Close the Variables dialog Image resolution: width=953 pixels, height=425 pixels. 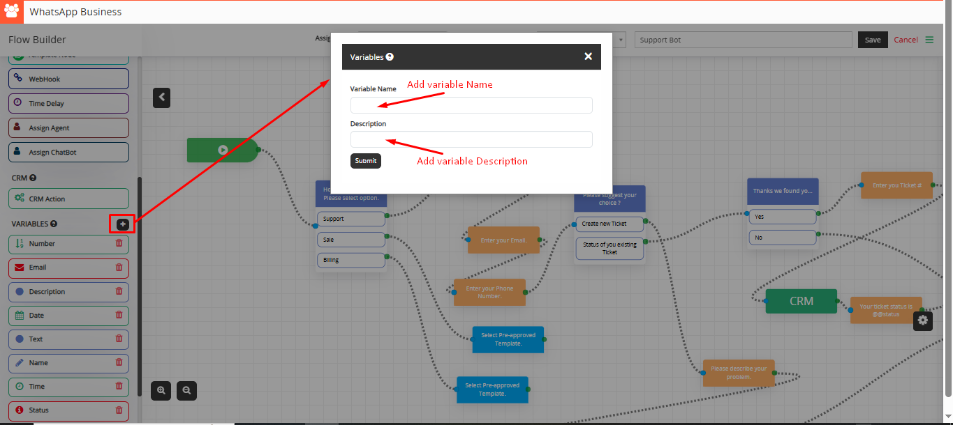click(x=588, y=56)
